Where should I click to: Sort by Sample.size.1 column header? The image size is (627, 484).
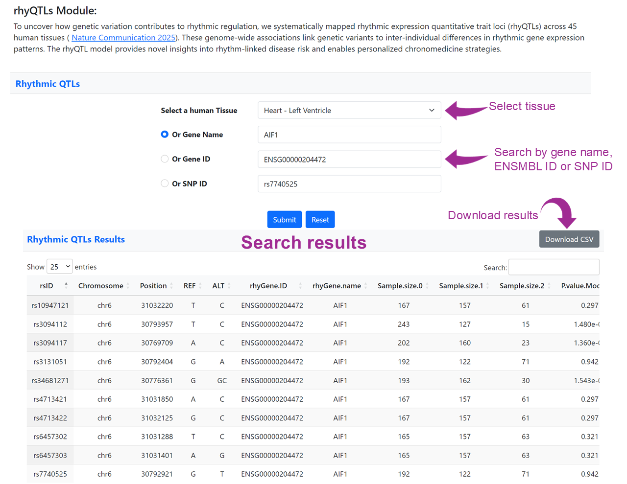click(x=461, y=286)
